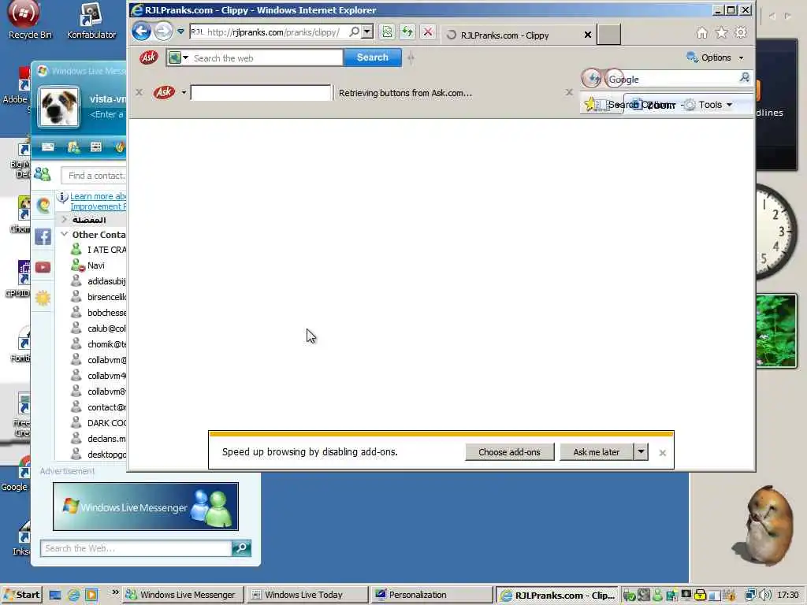Click the Google search magnifier icon
The image size is (807, 605).
(744, 78)
